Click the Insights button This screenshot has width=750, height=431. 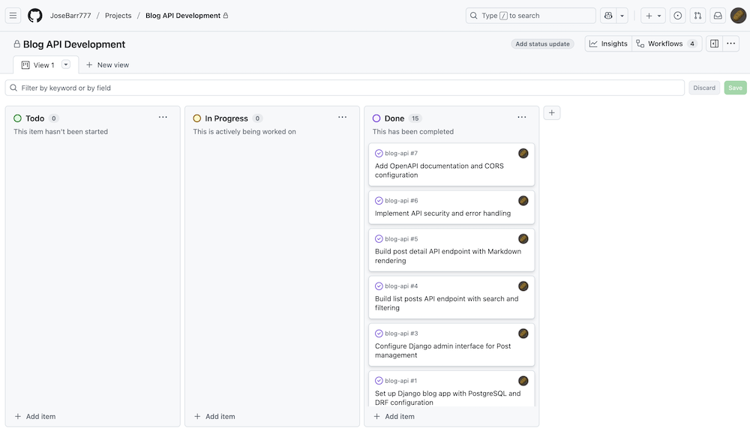(x=608, y=43)
